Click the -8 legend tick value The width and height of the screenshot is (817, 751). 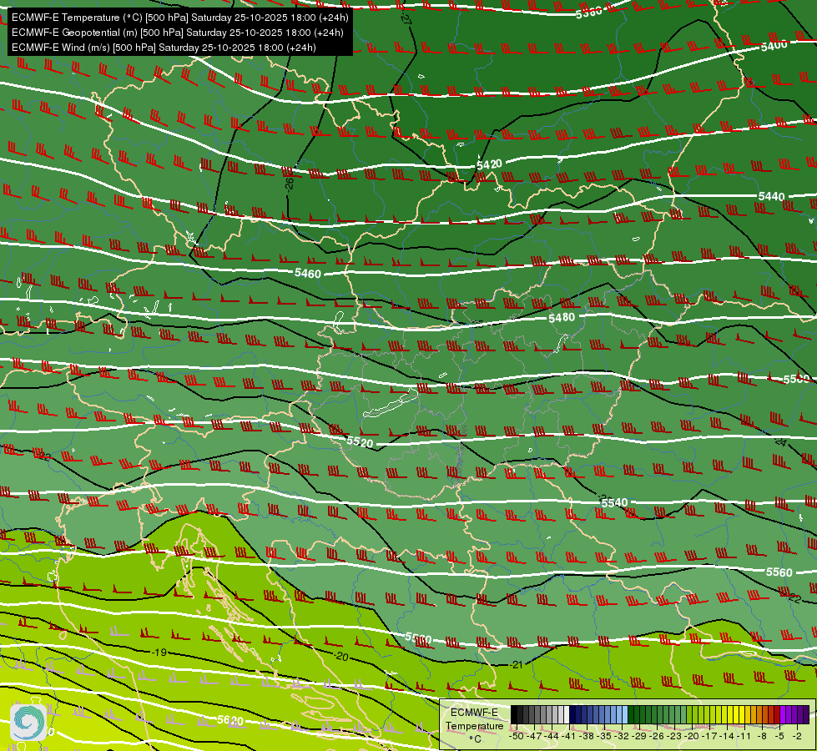(x=762, y=737)
